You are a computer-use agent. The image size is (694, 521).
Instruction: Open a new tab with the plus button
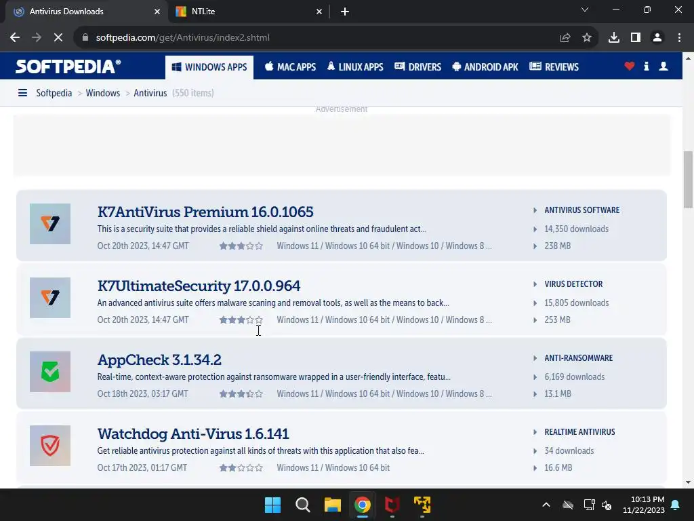[345, 12]
